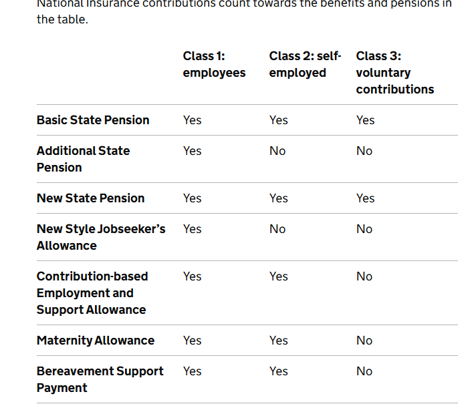
Task: Click Class 2 'No' for New Style Jobseeker's Allowance
Action: [277, 229]
